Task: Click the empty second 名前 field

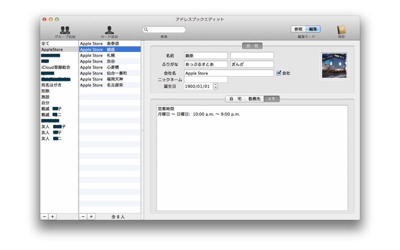Action: 252,55
